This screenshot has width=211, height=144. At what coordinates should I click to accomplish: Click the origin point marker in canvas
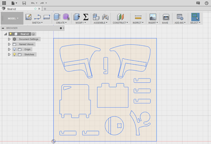(53, 141)
